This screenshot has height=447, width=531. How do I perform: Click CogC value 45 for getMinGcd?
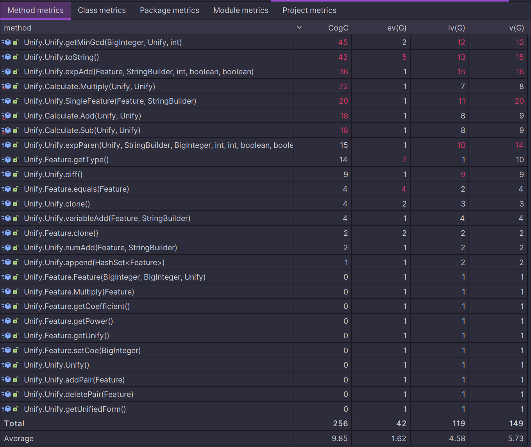pos(343,42)
